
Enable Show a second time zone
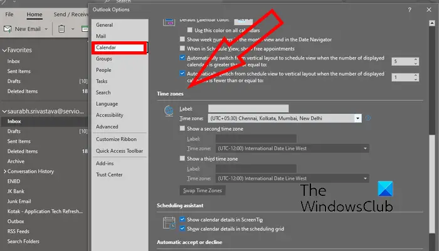click(x=182, y=128)
